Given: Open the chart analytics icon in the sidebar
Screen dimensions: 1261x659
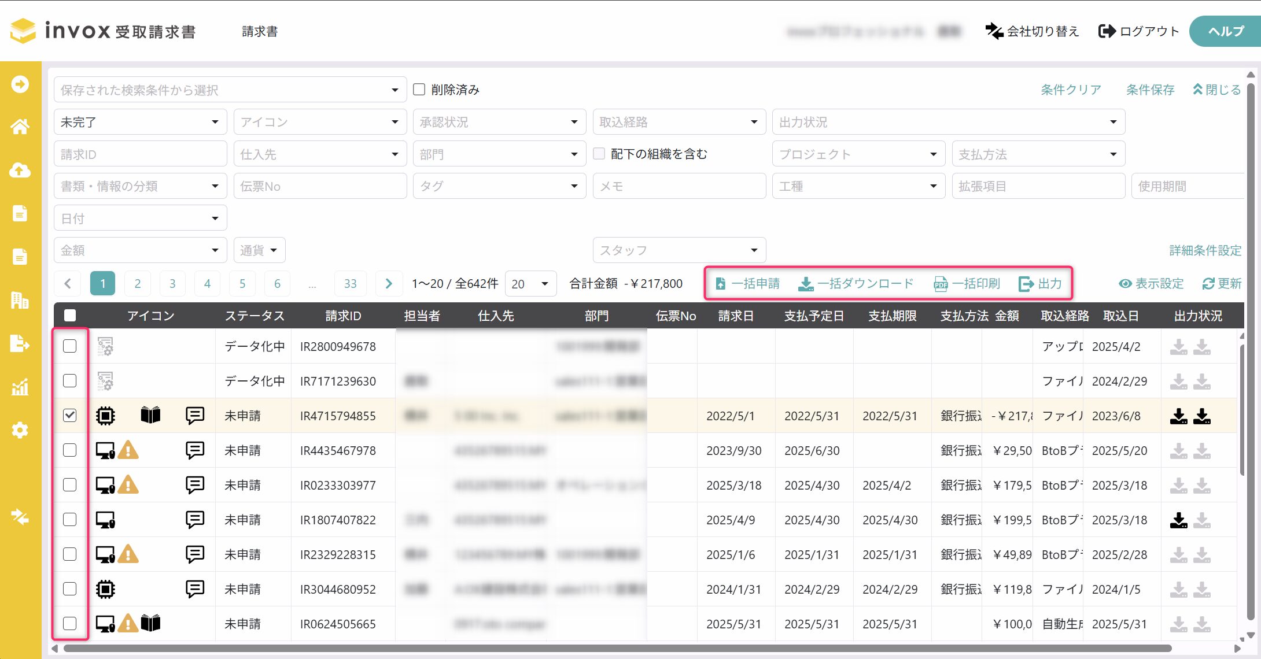Looking at the screenshot, I should tap(20, 386).
